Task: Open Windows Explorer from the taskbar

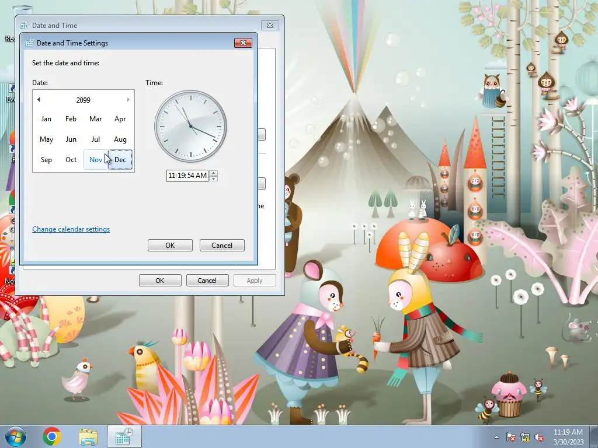Action: pos(88,437)
